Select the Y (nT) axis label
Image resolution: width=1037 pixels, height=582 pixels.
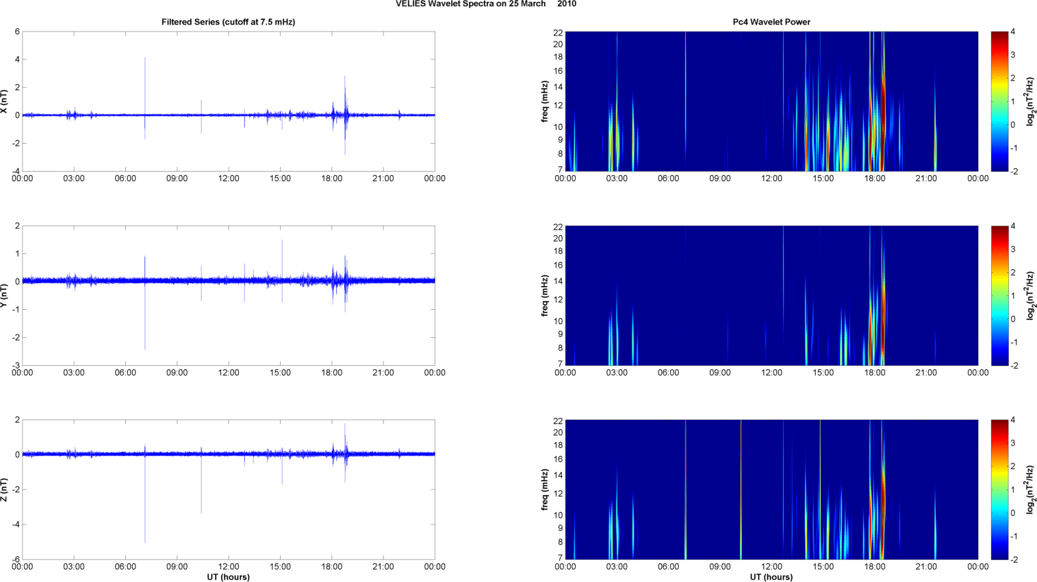(5, 295)
